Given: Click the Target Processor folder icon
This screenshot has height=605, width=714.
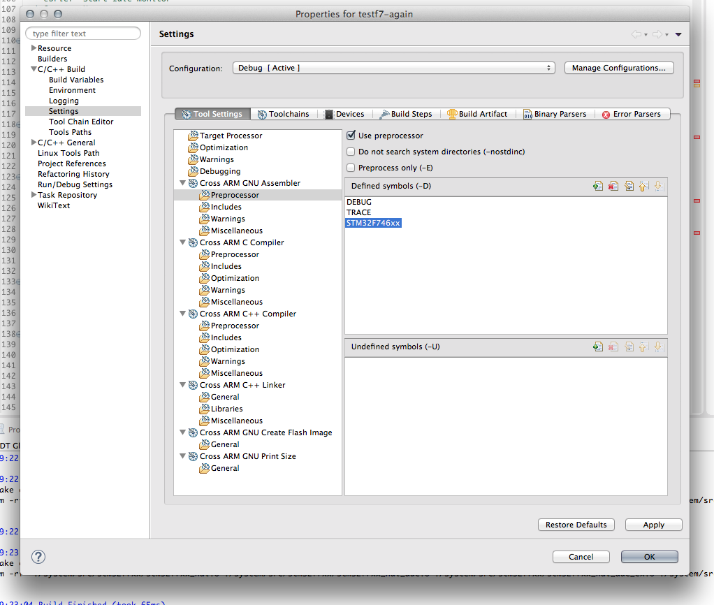Looking at the screenshot, I should tap(193, 136).
